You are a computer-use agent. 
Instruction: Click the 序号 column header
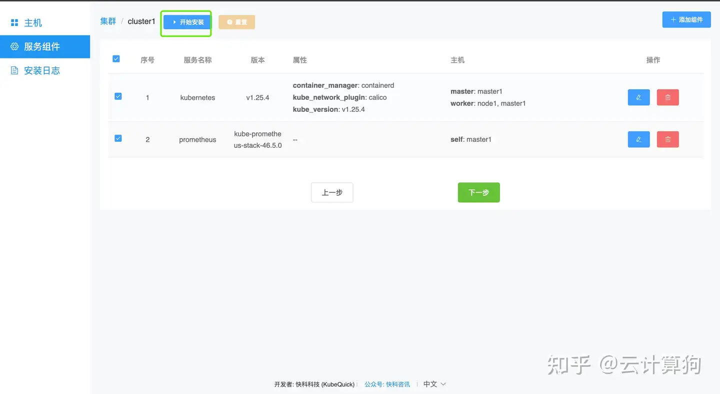[x=147, y=60]
